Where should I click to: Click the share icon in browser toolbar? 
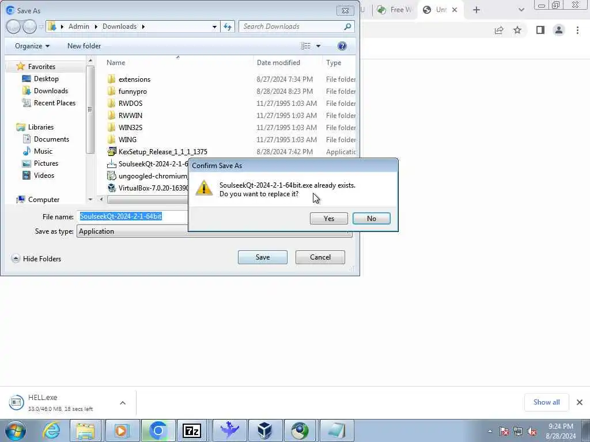click(499, 30)
